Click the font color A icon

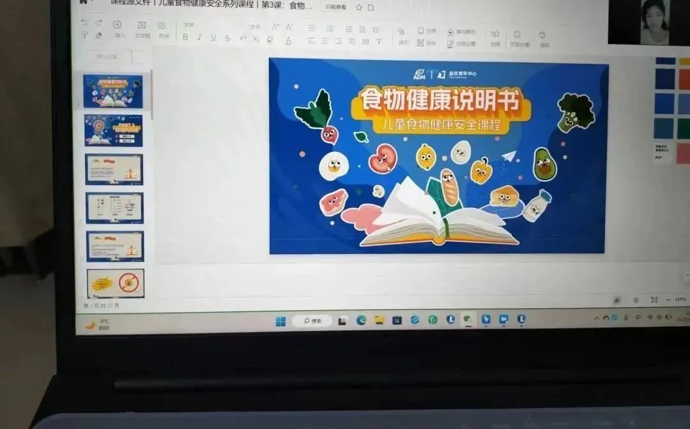(x=288, y=40)
